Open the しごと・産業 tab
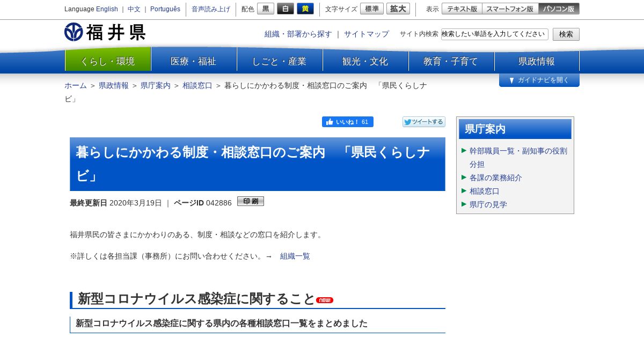Screen dimensions: 644x338 click(280, 60)
